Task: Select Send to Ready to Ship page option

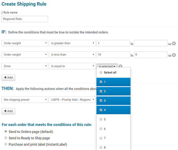Action: tap(6, 138)
